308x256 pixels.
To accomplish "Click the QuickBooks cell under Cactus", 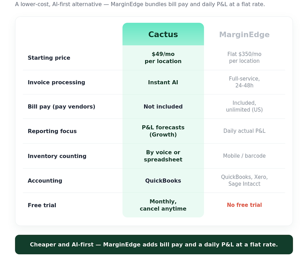I will 163,181.
